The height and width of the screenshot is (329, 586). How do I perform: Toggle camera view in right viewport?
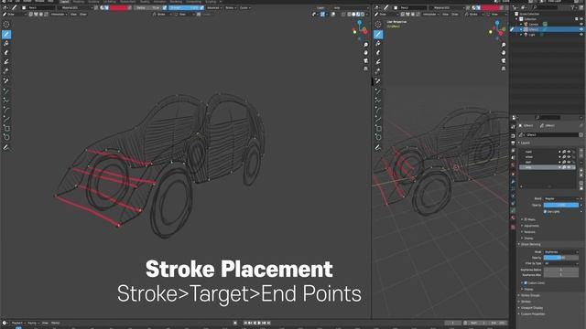click(504, 61)
